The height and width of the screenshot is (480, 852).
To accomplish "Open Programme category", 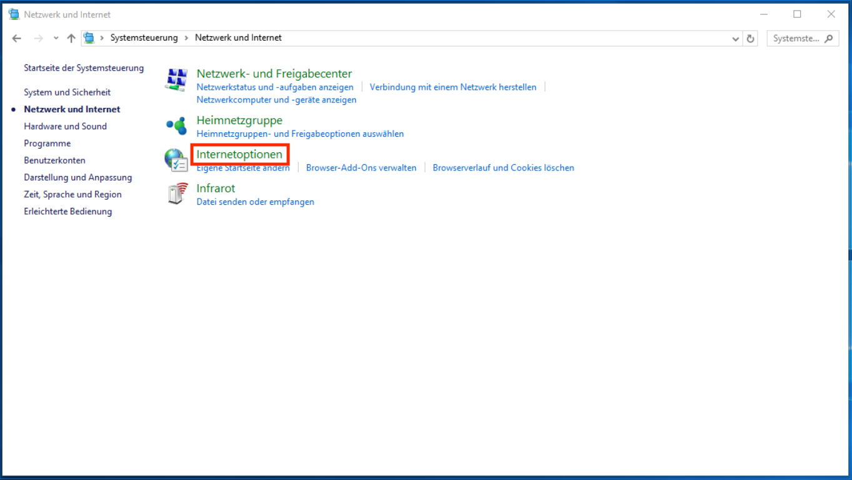I will 48,144.
